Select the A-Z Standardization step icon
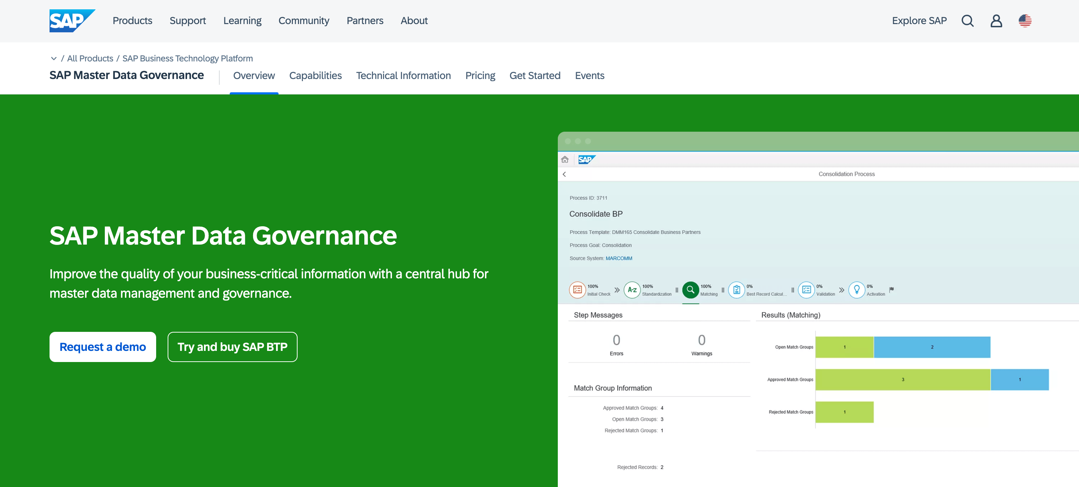The height and width of the screenshot is (487, 1079). 632,289
